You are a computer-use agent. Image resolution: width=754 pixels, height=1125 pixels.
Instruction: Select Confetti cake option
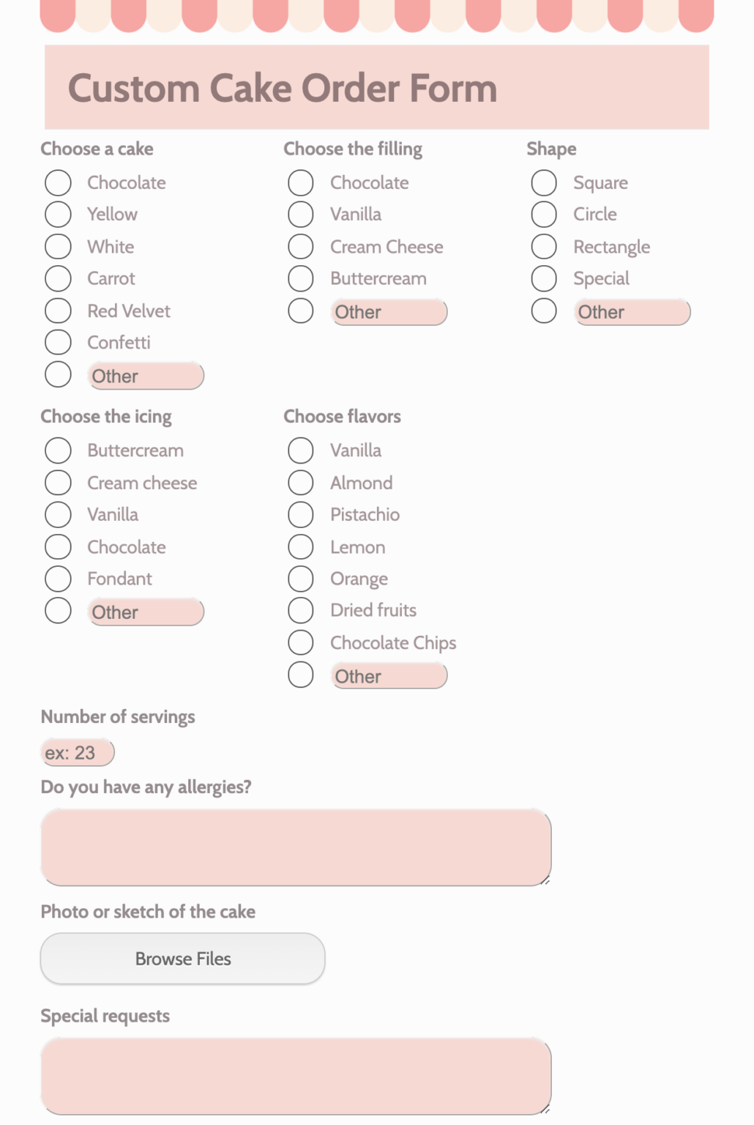(58, 342)
